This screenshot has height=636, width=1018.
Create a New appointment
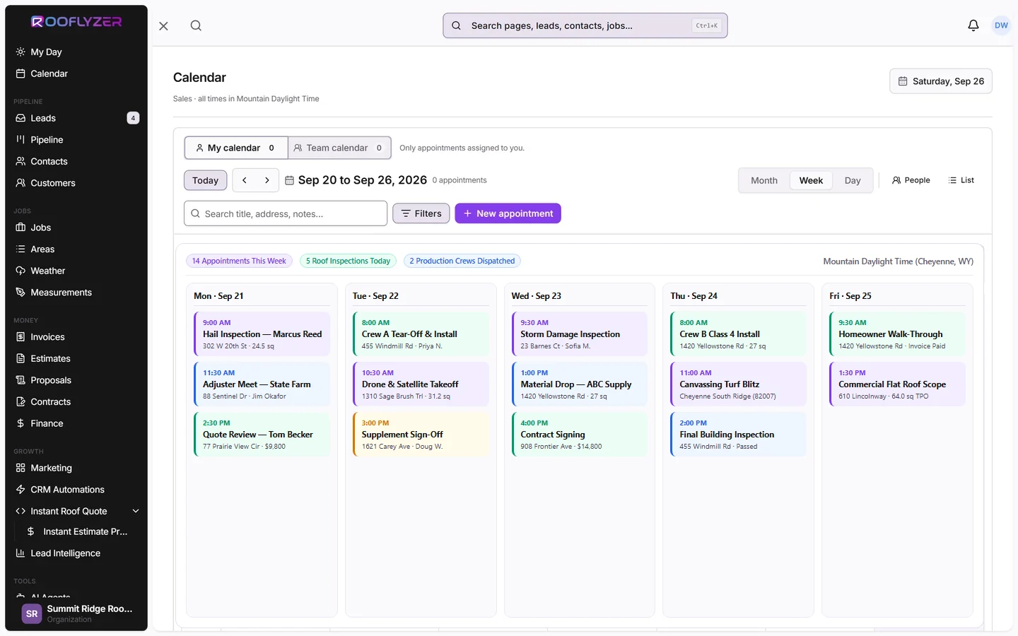coord(508,213)
